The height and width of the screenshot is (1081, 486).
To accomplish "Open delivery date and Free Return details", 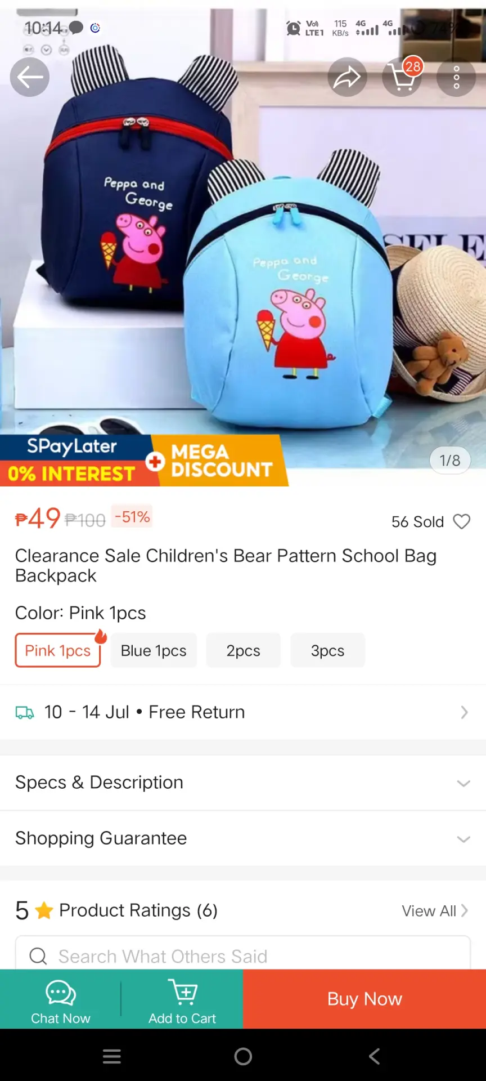I will tap(243, 712).
